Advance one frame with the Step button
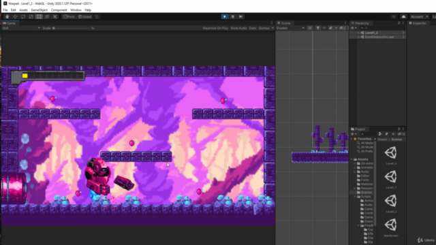 tap(240, 16)
